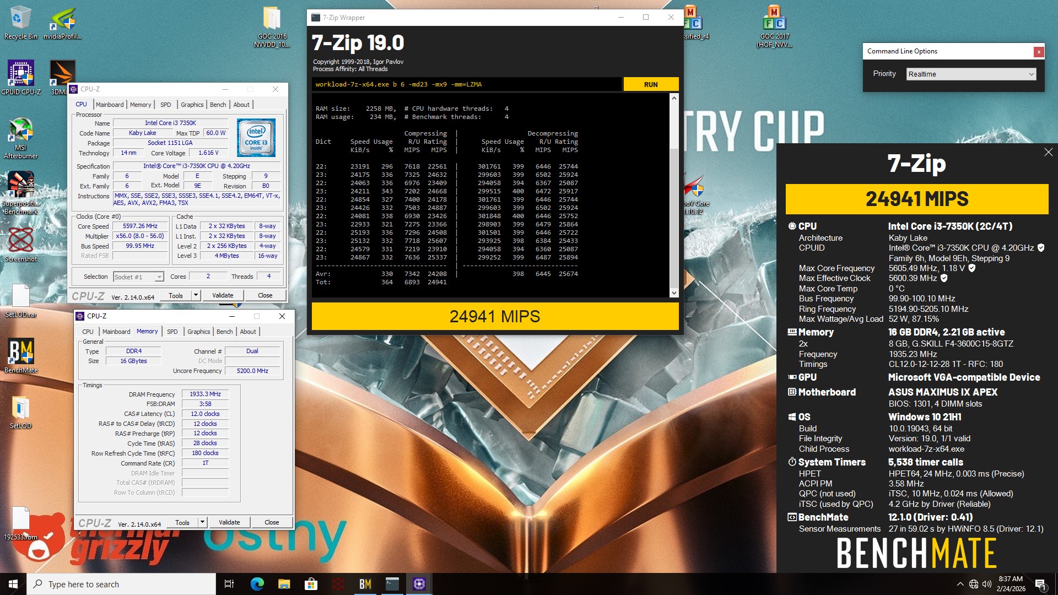1058x595 pixels.
Task: Open GOC 2017 HOF_NVV desktop icon
Action: 775,26
